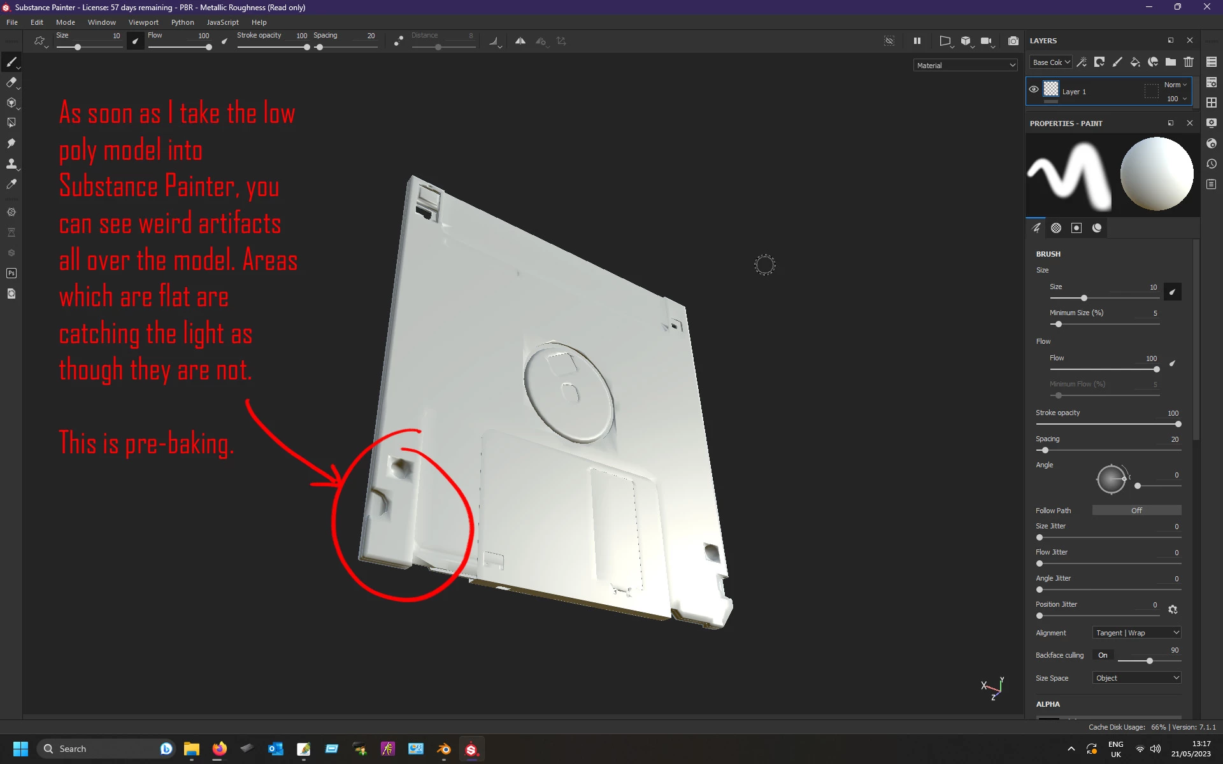Add a folder in Layers panel
The height and width of the screenshot is (764, 1223).
coord(1171,62)
